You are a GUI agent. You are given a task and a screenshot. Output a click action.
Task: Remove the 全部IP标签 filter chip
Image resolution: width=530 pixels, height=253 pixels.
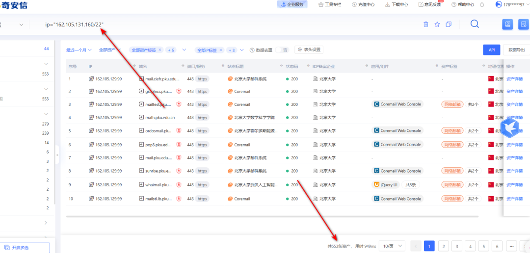[221, 50]
